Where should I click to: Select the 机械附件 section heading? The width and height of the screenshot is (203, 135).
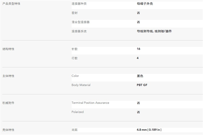pyautogui.click(x=8, y=103)
